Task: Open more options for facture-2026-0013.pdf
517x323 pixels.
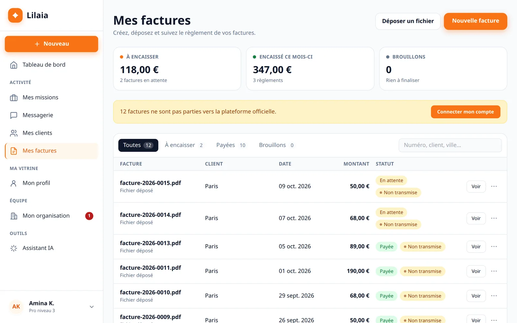Action: tap(494, 246)
